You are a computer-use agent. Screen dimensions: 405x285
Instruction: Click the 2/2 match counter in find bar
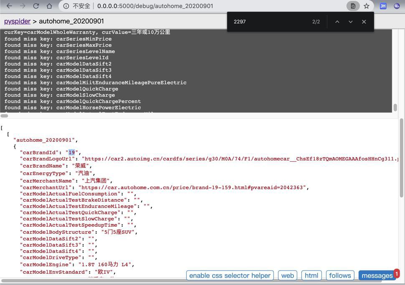[316, 22]
